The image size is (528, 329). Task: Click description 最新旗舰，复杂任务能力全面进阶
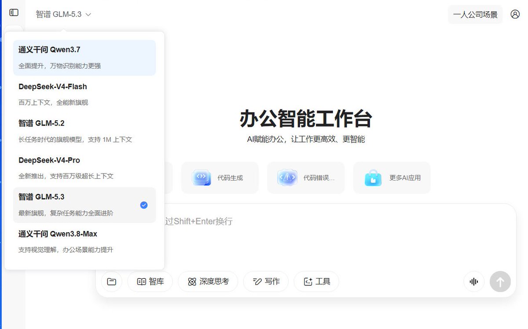click(66, 213)
